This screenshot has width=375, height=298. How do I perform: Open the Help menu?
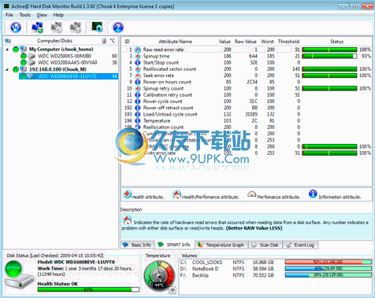(58, 15)
